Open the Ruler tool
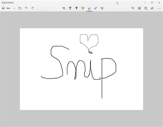Viewport: 163px width, 127px height. click(x=96, y=8)
